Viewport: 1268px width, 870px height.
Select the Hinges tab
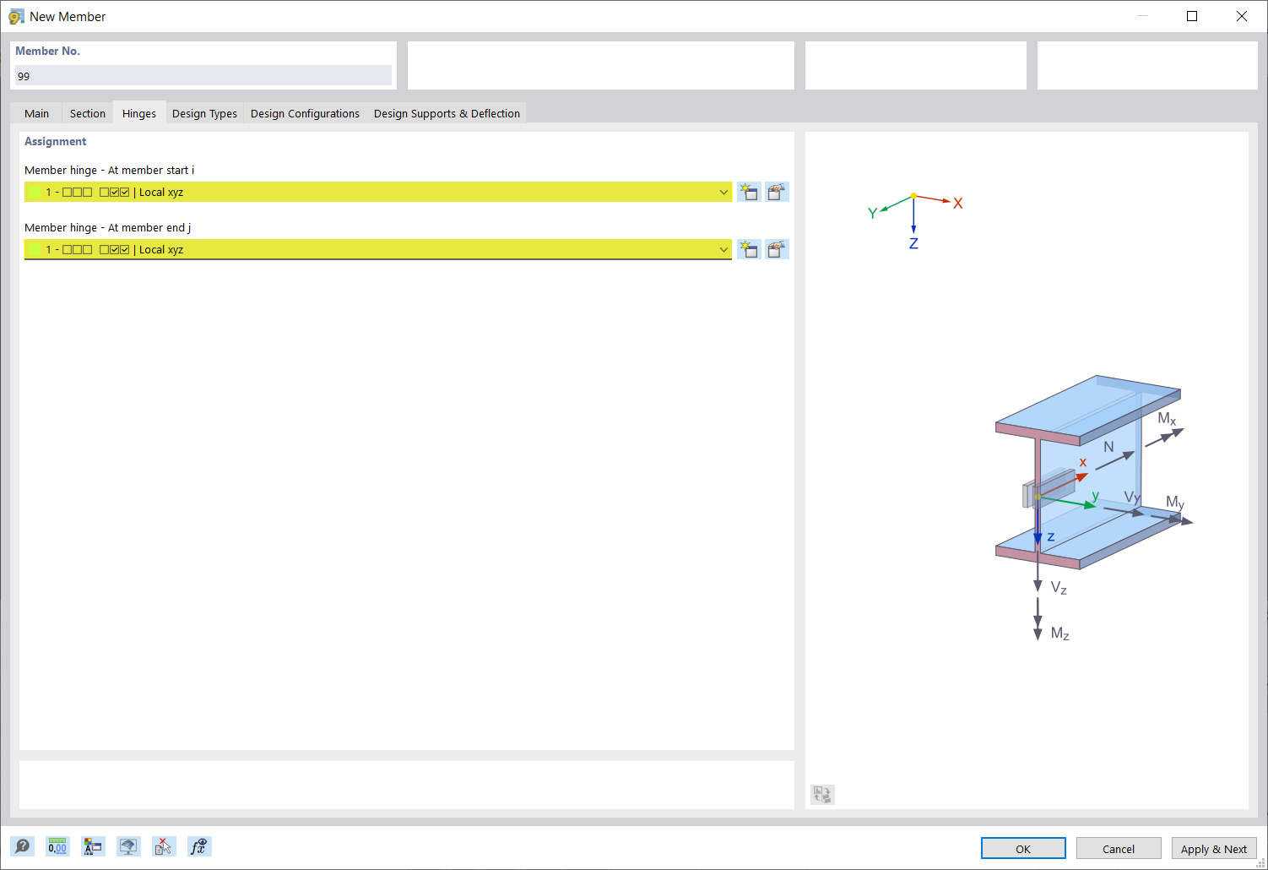tap(139, 113)
